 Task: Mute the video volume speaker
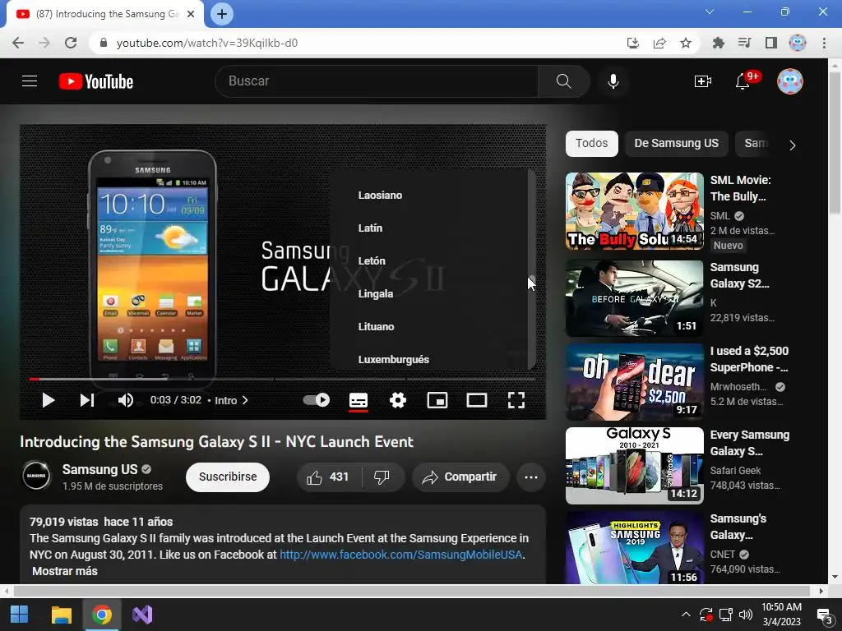pos(126,400)
